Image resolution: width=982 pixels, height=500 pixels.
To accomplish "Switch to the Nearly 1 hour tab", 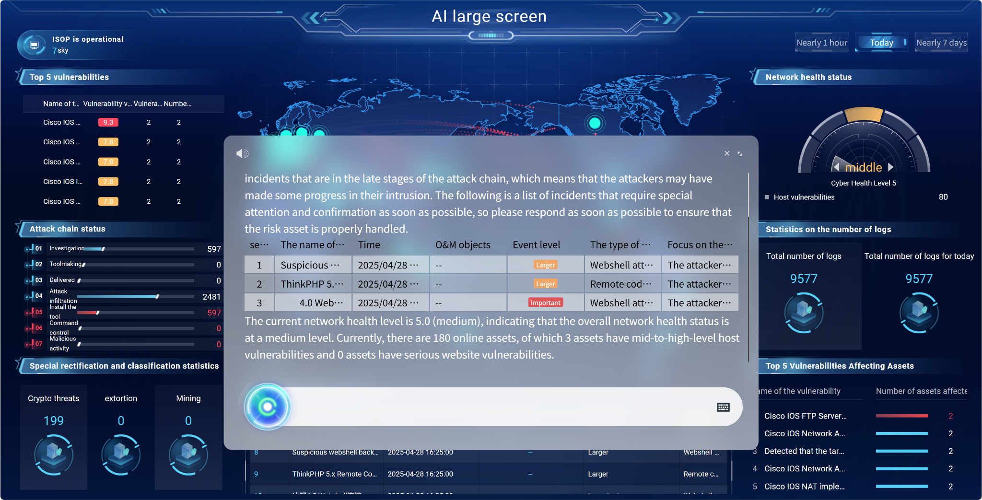I will click(821, 43).
